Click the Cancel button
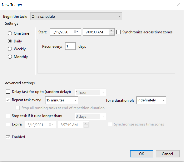The width and height of the screenshot is (184, 162). [x=167, y=154]
